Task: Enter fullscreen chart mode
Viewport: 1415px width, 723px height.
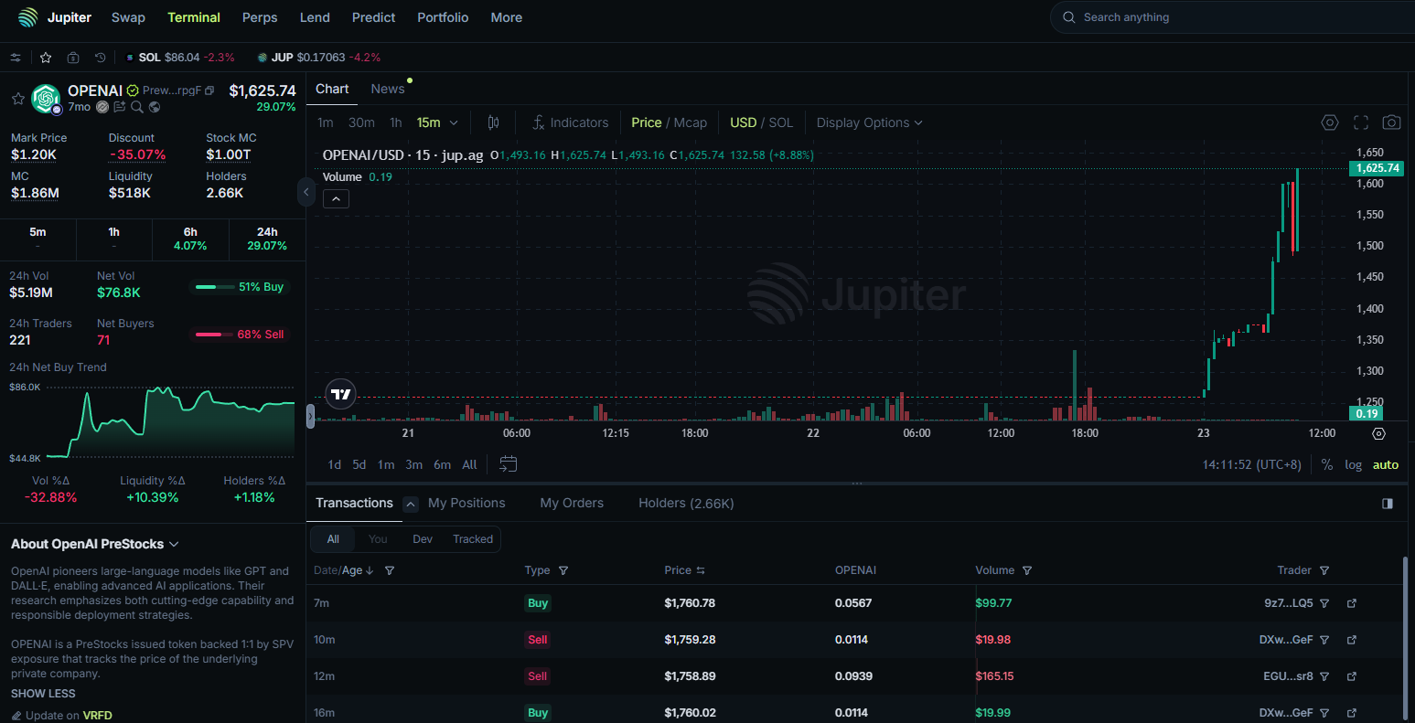Action: coord(1361,122)
